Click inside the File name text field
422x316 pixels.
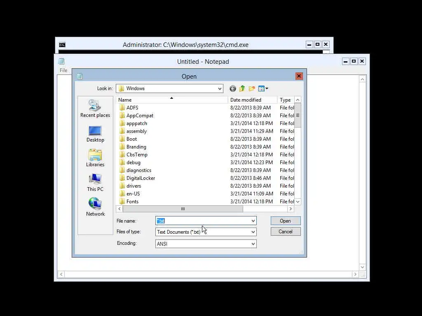[x=203, y=221]
